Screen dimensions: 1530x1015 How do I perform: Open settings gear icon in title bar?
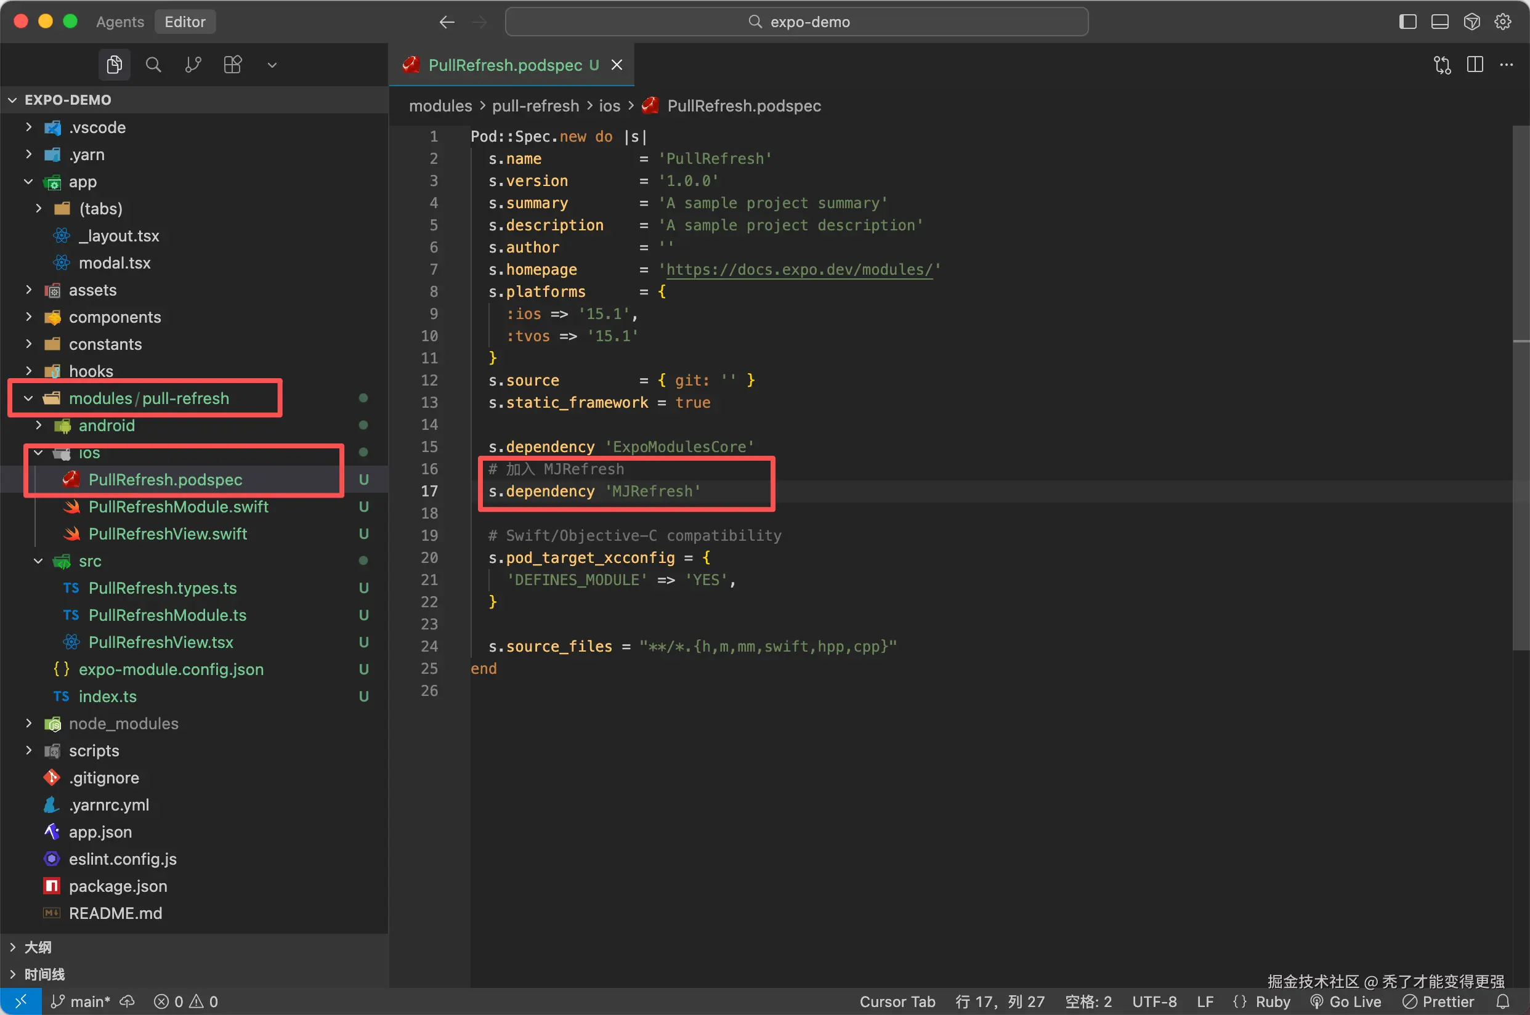click(1503, 22)
